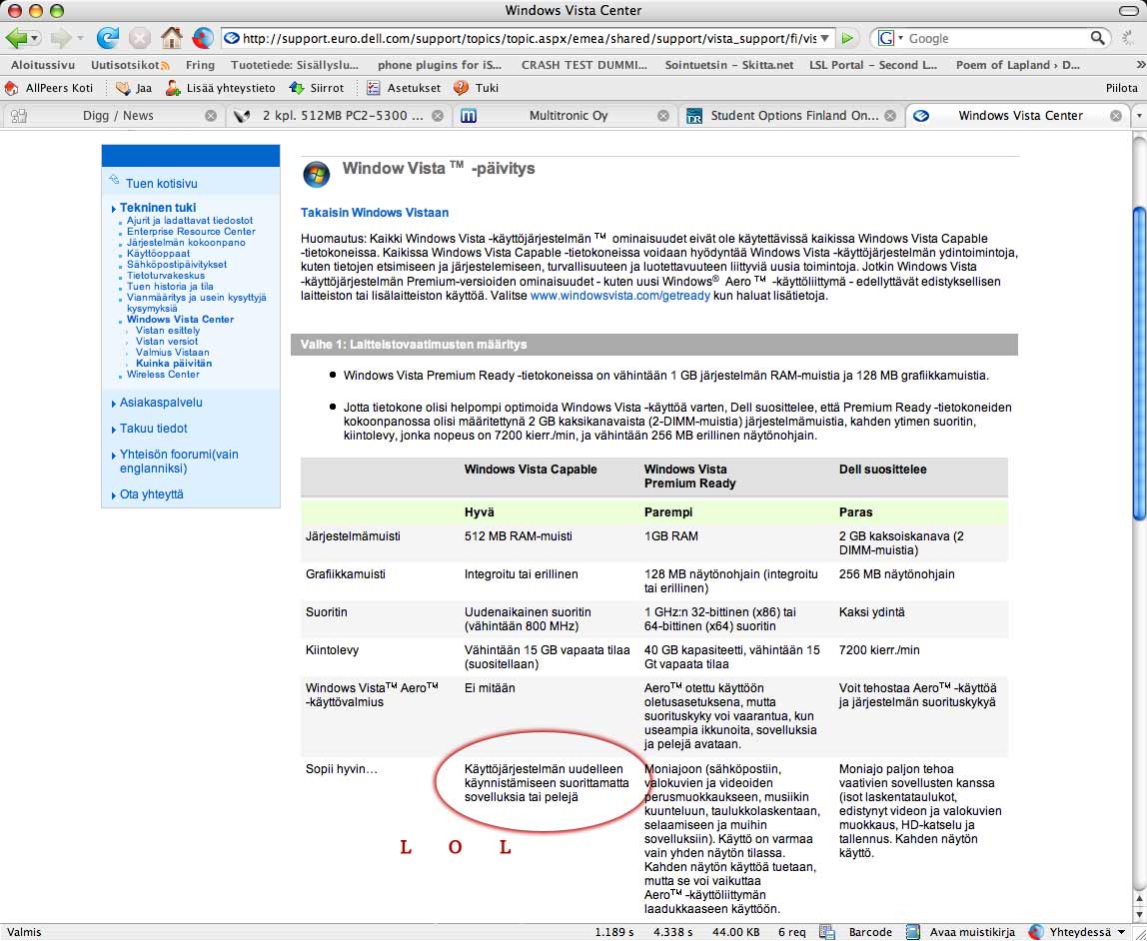Open the Valmius Vistaan sidebar link
Viewport: 1147px width, 941px height.
coord(172,353)
